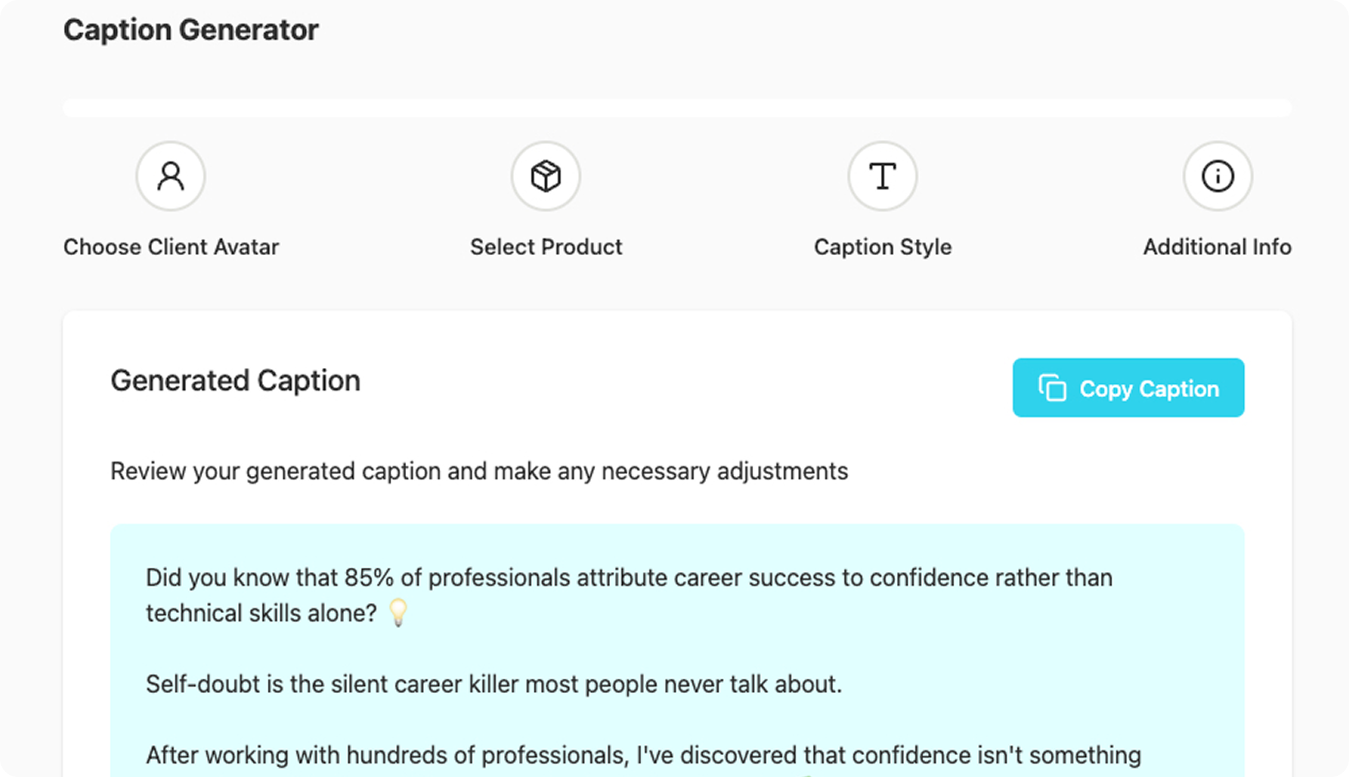Click the person icon for Client Avatar

pyautogui.click(x=171, y=176)
